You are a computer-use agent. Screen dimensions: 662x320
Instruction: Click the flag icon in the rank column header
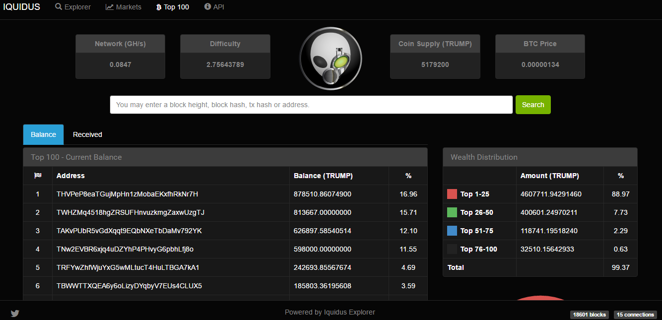click(x=38, y=176)
